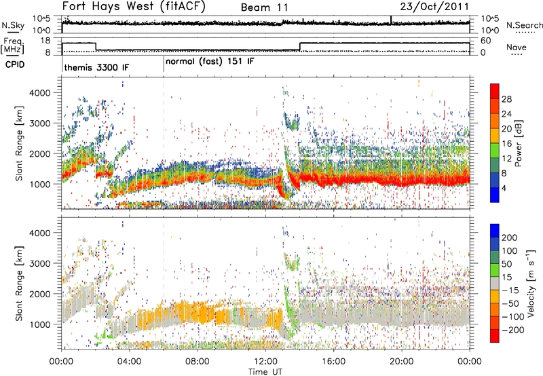
Task: Click the 4000 tick on power panel
Action: click(x=40, y=93)
